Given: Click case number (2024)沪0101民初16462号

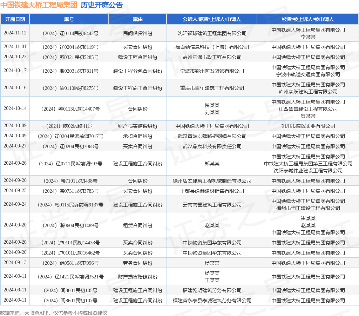Looking at the screenshot, I should 70,253.
